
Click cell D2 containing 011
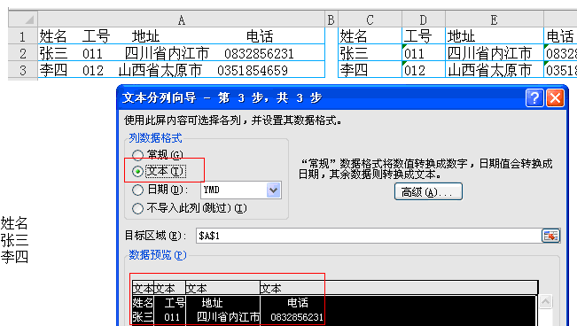[424, 52]
